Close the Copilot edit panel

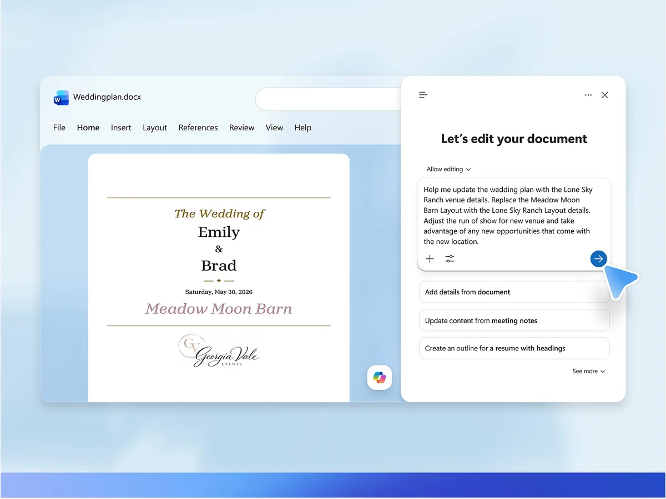(x=605, y=95)
